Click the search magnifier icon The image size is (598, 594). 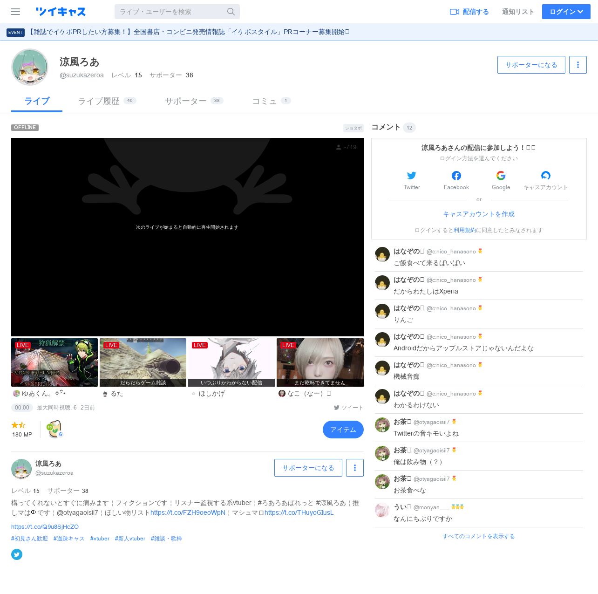231,12
